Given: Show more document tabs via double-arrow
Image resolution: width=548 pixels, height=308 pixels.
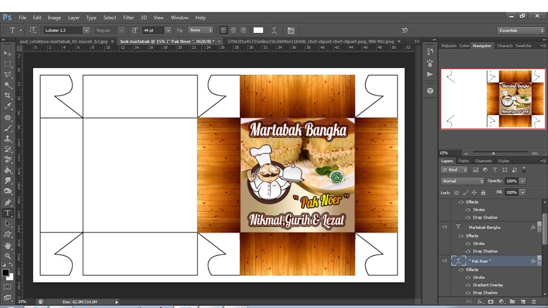Looking at the screenshot, I should tap(417, 41).
